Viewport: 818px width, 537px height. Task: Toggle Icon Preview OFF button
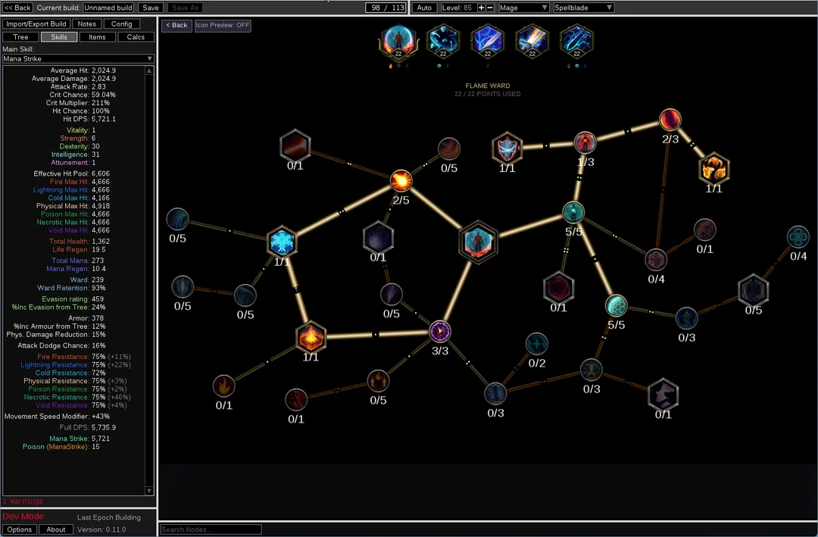[x=223, y=26]
